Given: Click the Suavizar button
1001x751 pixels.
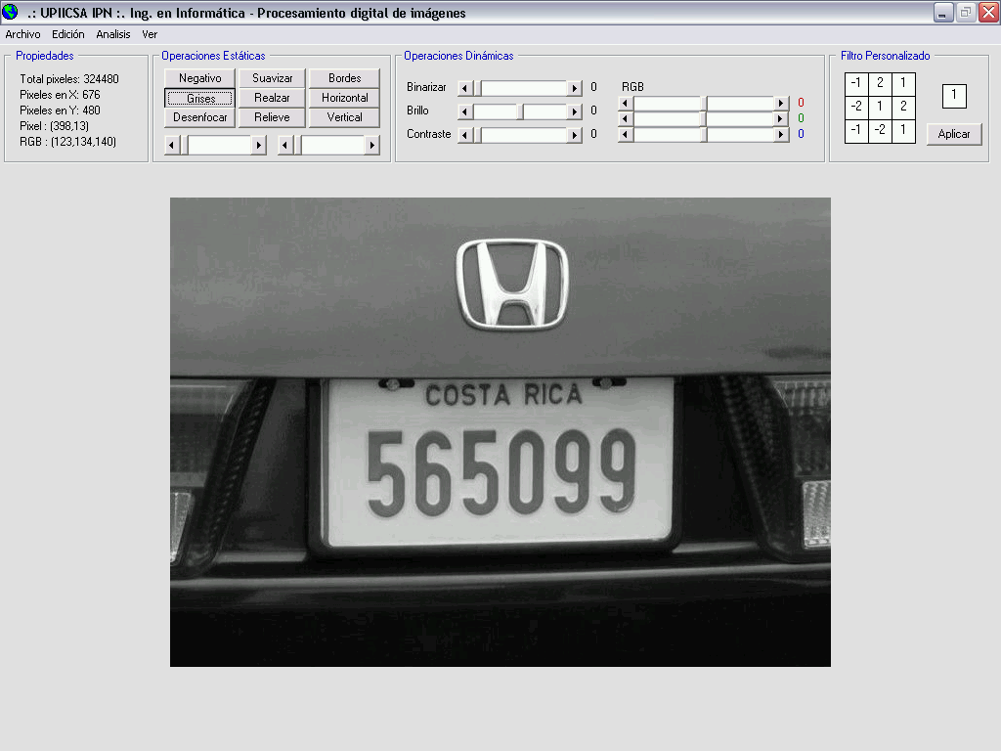Looking at the screenshot, I should tap(272, 78).
